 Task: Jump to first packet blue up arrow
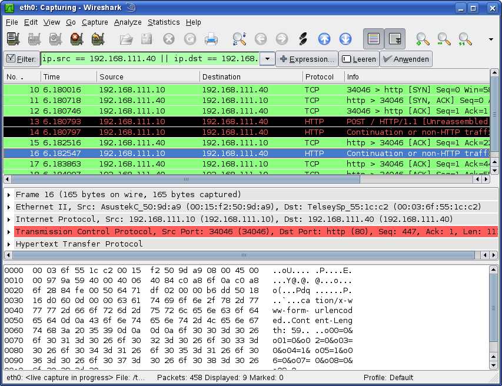coord(324,39)
